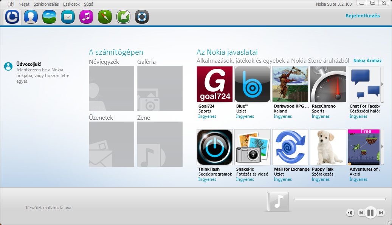Click the Üdvözöljük! welcome heading
The width and height of the screenshot is (392, 225).
(29, 64)
